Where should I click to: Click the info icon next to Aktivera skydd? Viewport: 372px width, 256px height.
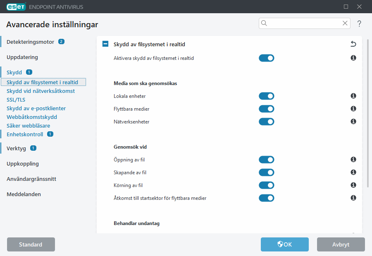pyautogui.click(x=353, y=58)
